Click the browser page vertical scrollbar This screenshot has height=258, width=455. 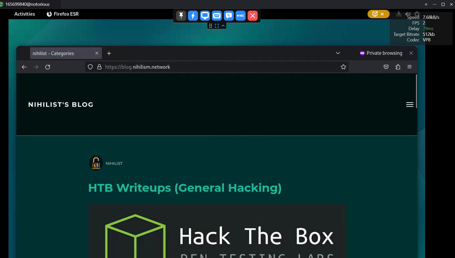click(416, 91)
